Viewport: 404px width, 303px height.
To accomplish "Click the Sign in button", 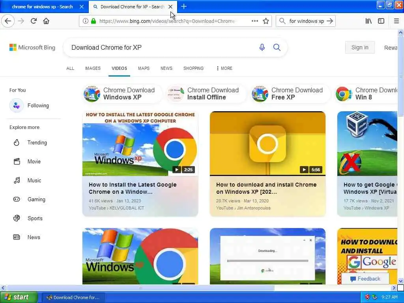I will [360, 47].
